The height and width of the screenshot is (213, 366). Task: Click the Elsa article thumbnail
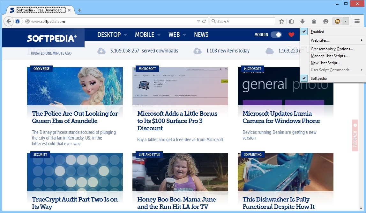pos(75,86)
